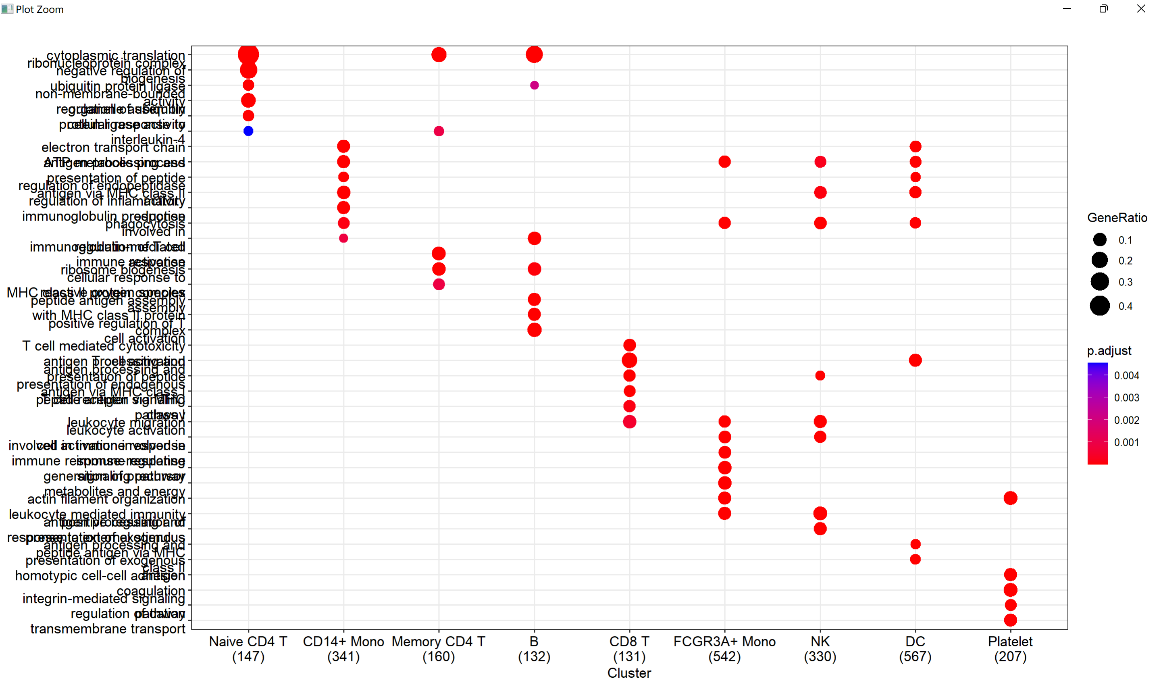Click the 'NK (330)' axis label
1161x687 pixels.
(820, 649)
